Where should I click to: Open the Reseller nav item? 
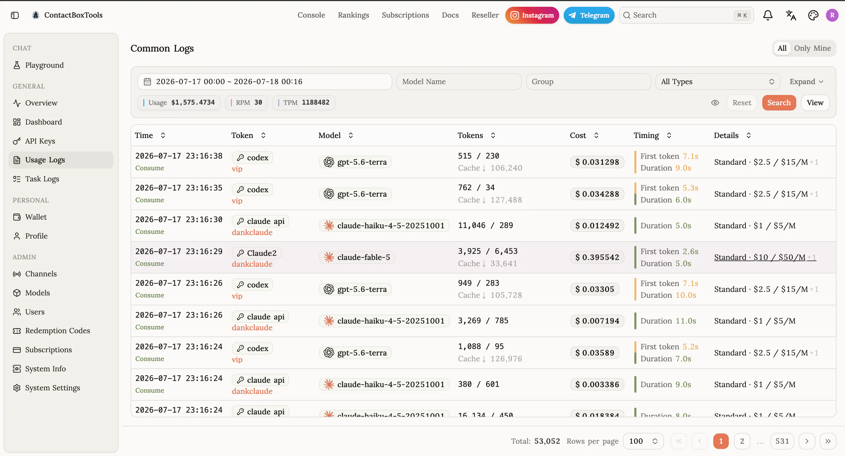click(485, 15)
